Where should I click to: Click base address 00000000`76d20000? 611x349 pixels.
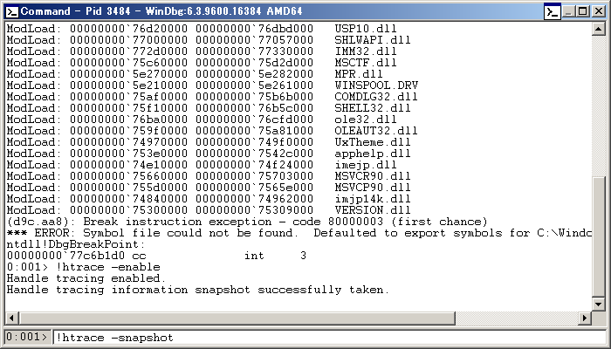point(128,29)
